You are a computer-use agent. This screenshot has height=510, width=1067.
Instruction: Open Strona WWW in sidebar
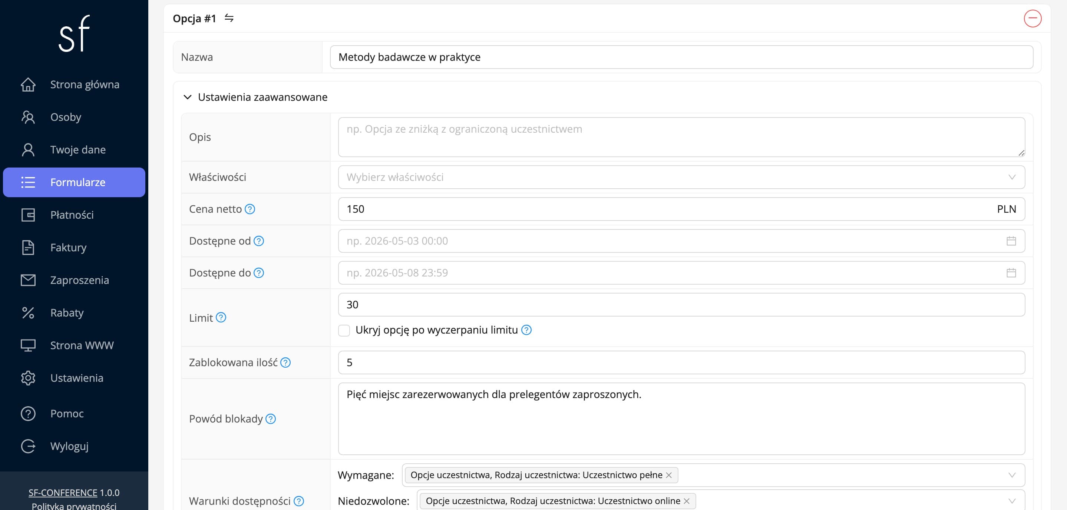click(74, 345)
